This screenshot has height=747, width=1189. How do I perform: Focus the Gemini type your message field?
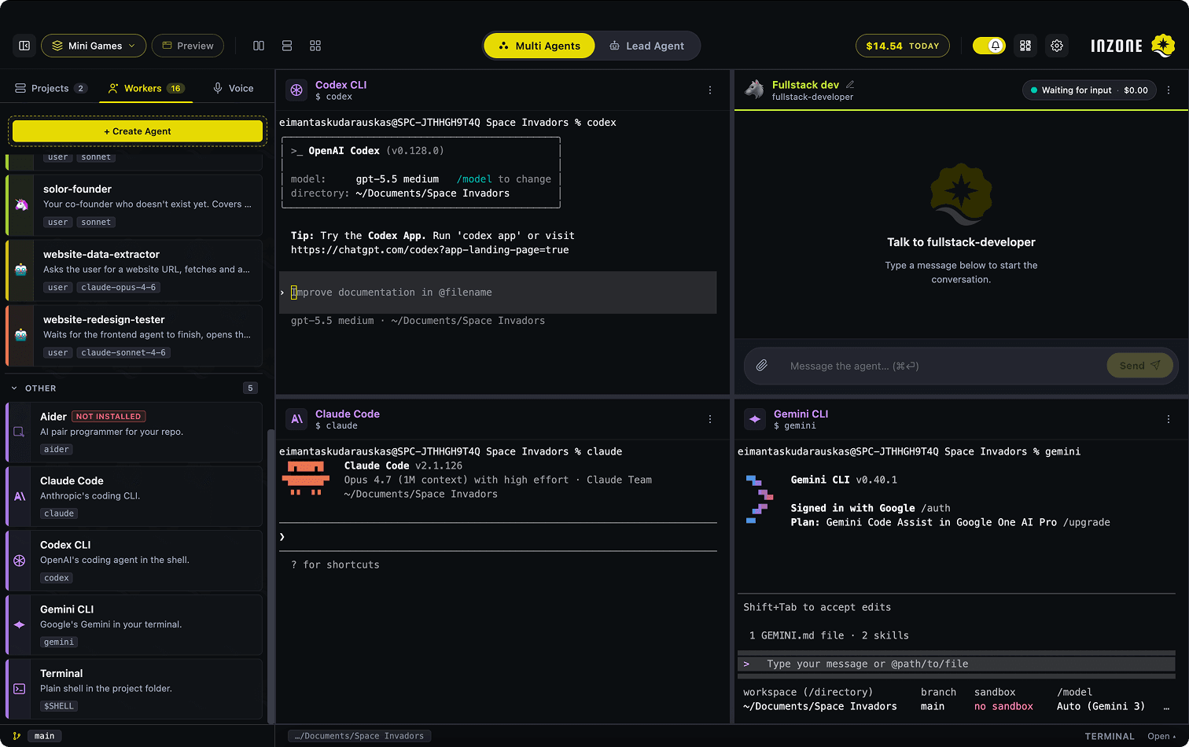click(x=956, y=664)
